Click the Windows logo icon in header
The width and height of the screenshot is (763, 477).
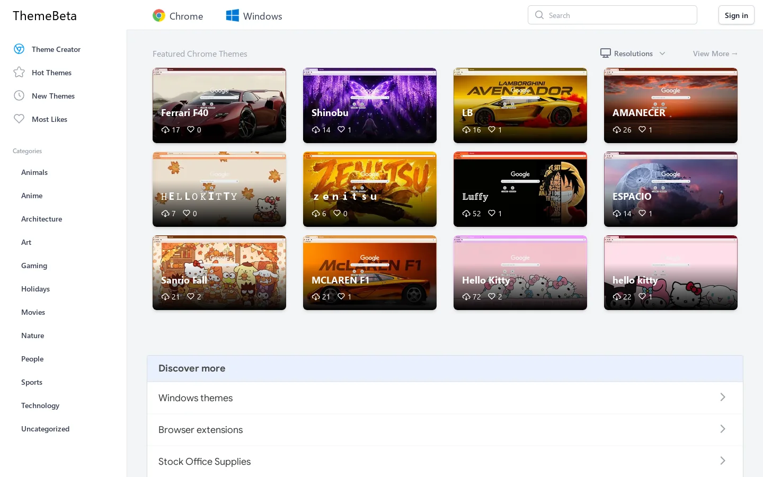233,16
